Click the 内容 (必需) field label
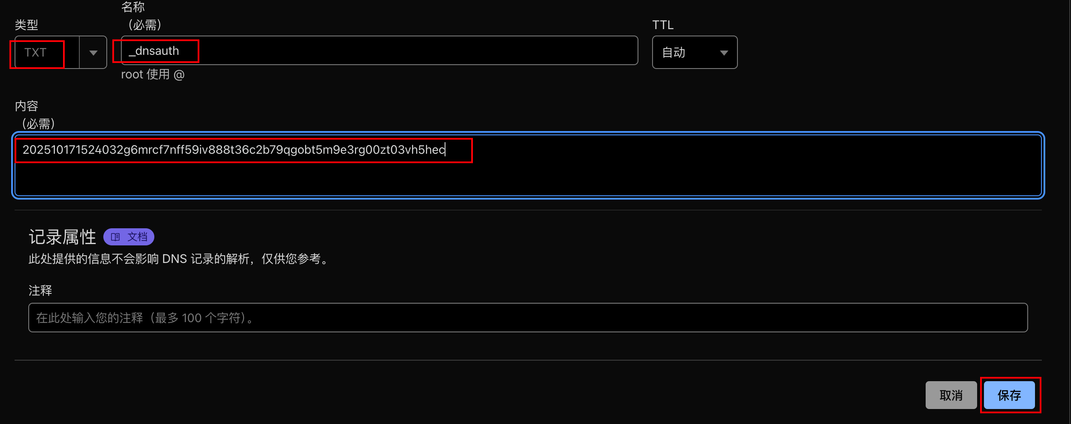This screenshot has height=424, width=1071. pyautogui.click(x=34, y=115)
